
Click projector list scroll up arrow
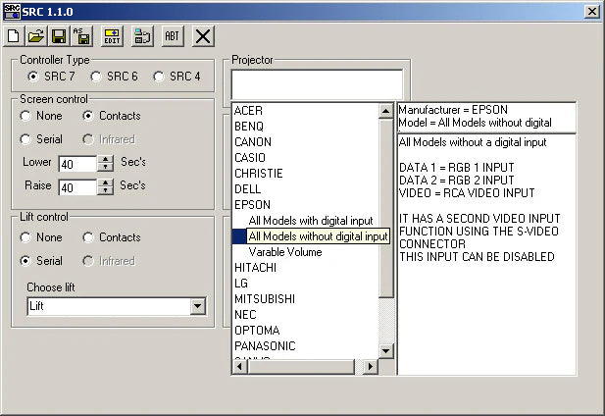point(385,112)
